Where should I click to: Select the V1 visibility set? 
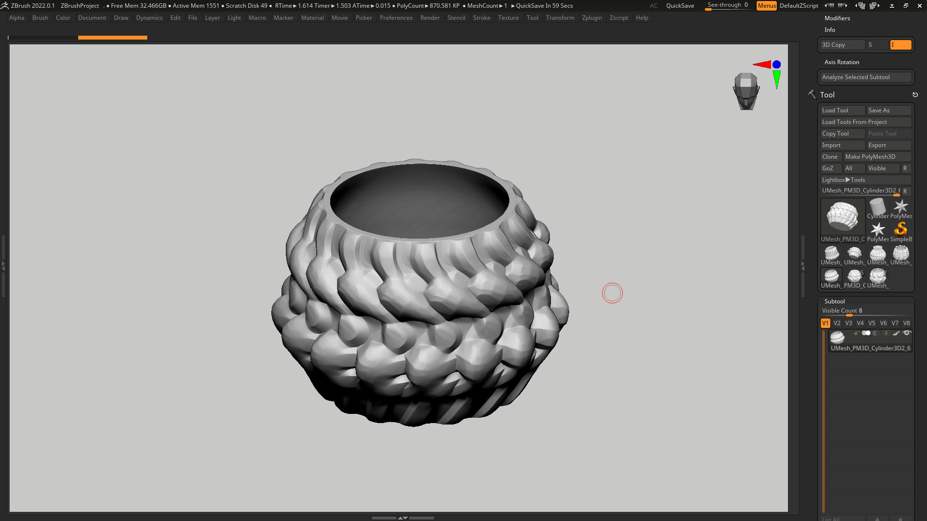825,323
